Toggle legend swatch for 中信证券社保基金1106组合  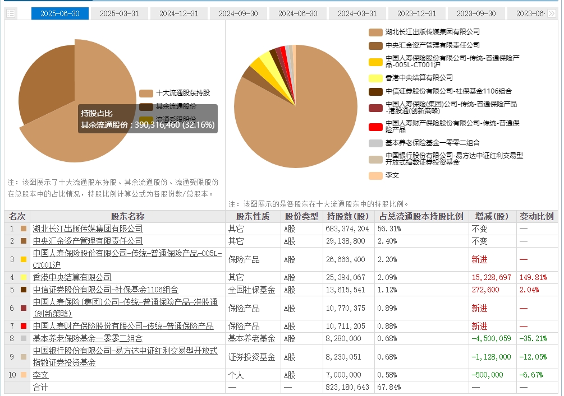point(375,91)
